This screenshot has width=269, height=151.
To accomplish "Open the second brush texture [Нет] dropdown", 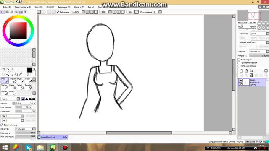I will pos(12,120).
